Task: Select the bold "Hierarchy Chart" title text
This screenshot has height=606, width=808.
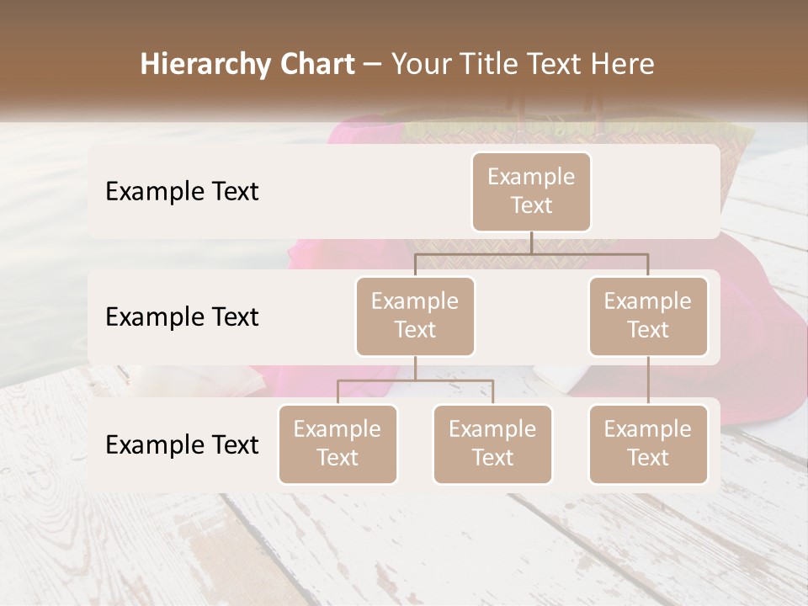Action: pos(247,65)
